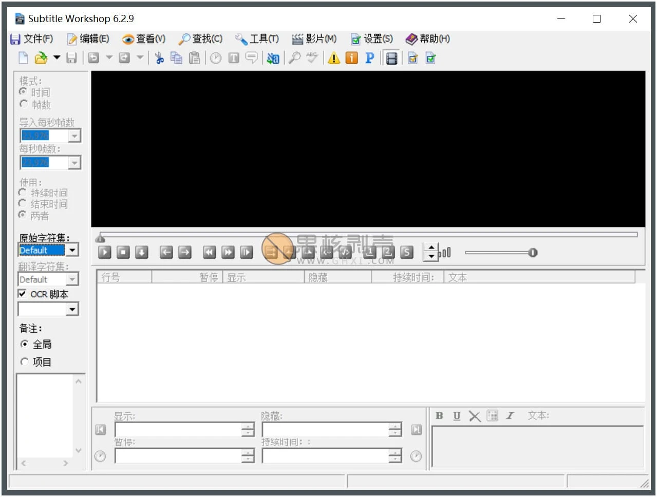
Task: Toggle the video preview film icon
Action: pyautogui.click(x=391, y=58)
